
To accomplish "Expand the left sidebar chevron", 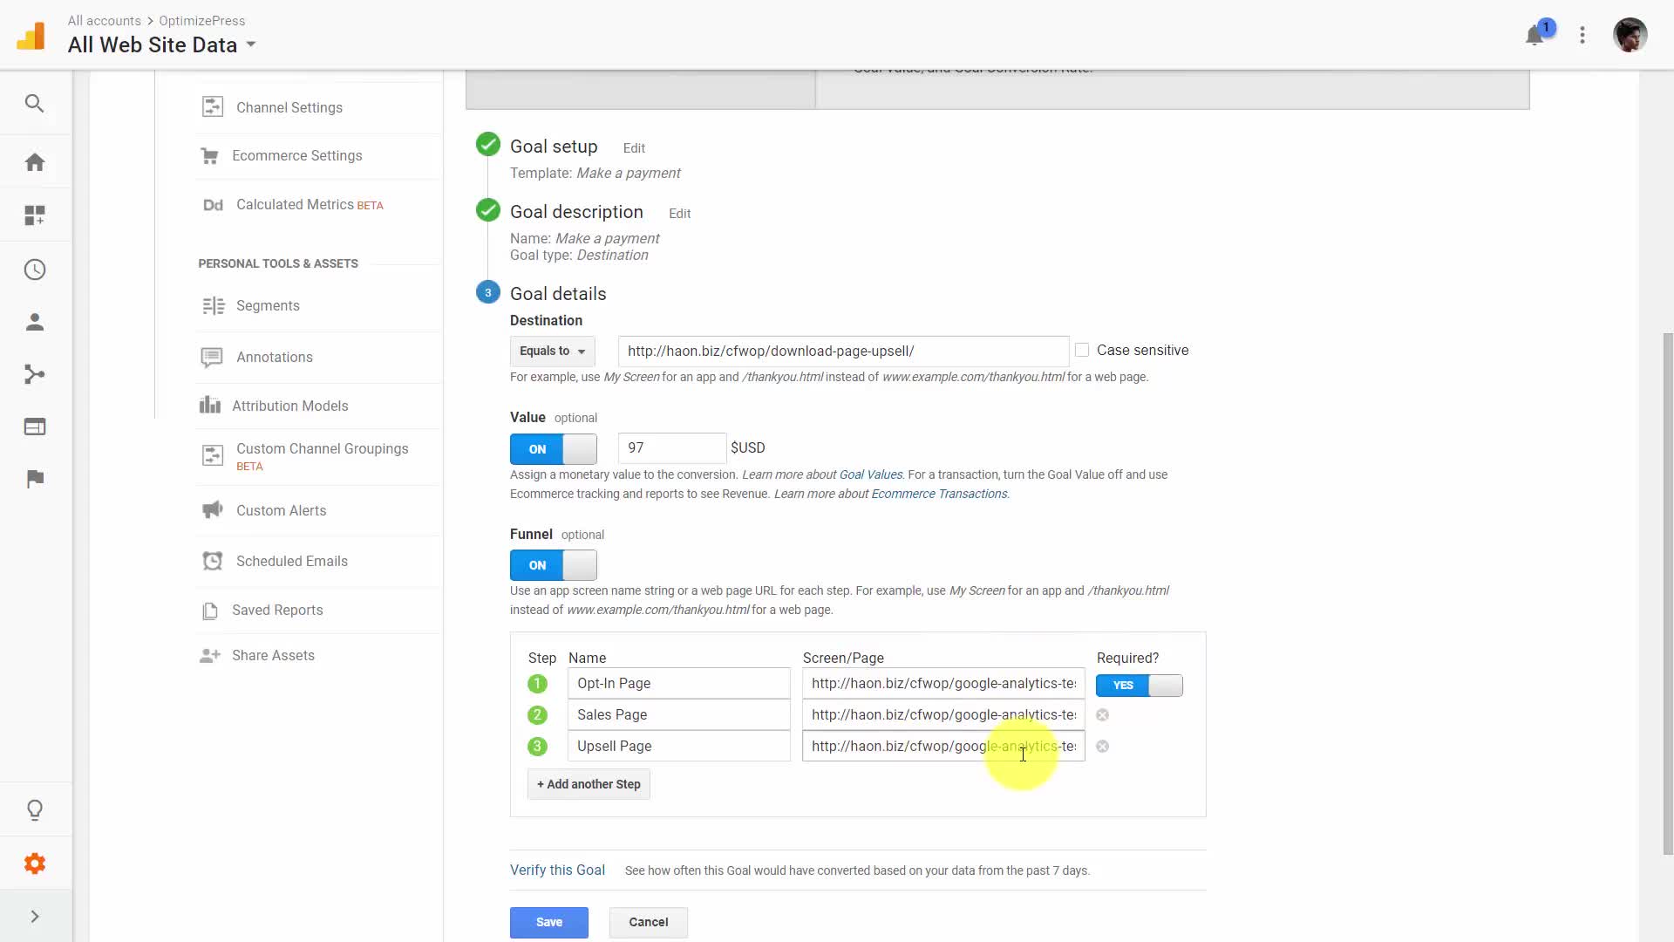I will (35, 916).
